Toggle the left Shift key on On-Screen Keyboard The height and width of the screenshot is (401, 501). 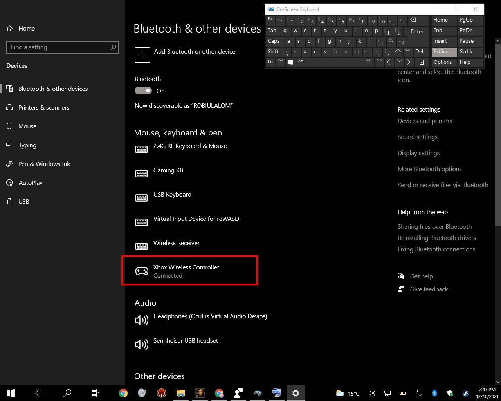pyautogui.click(x=273, y=52)
